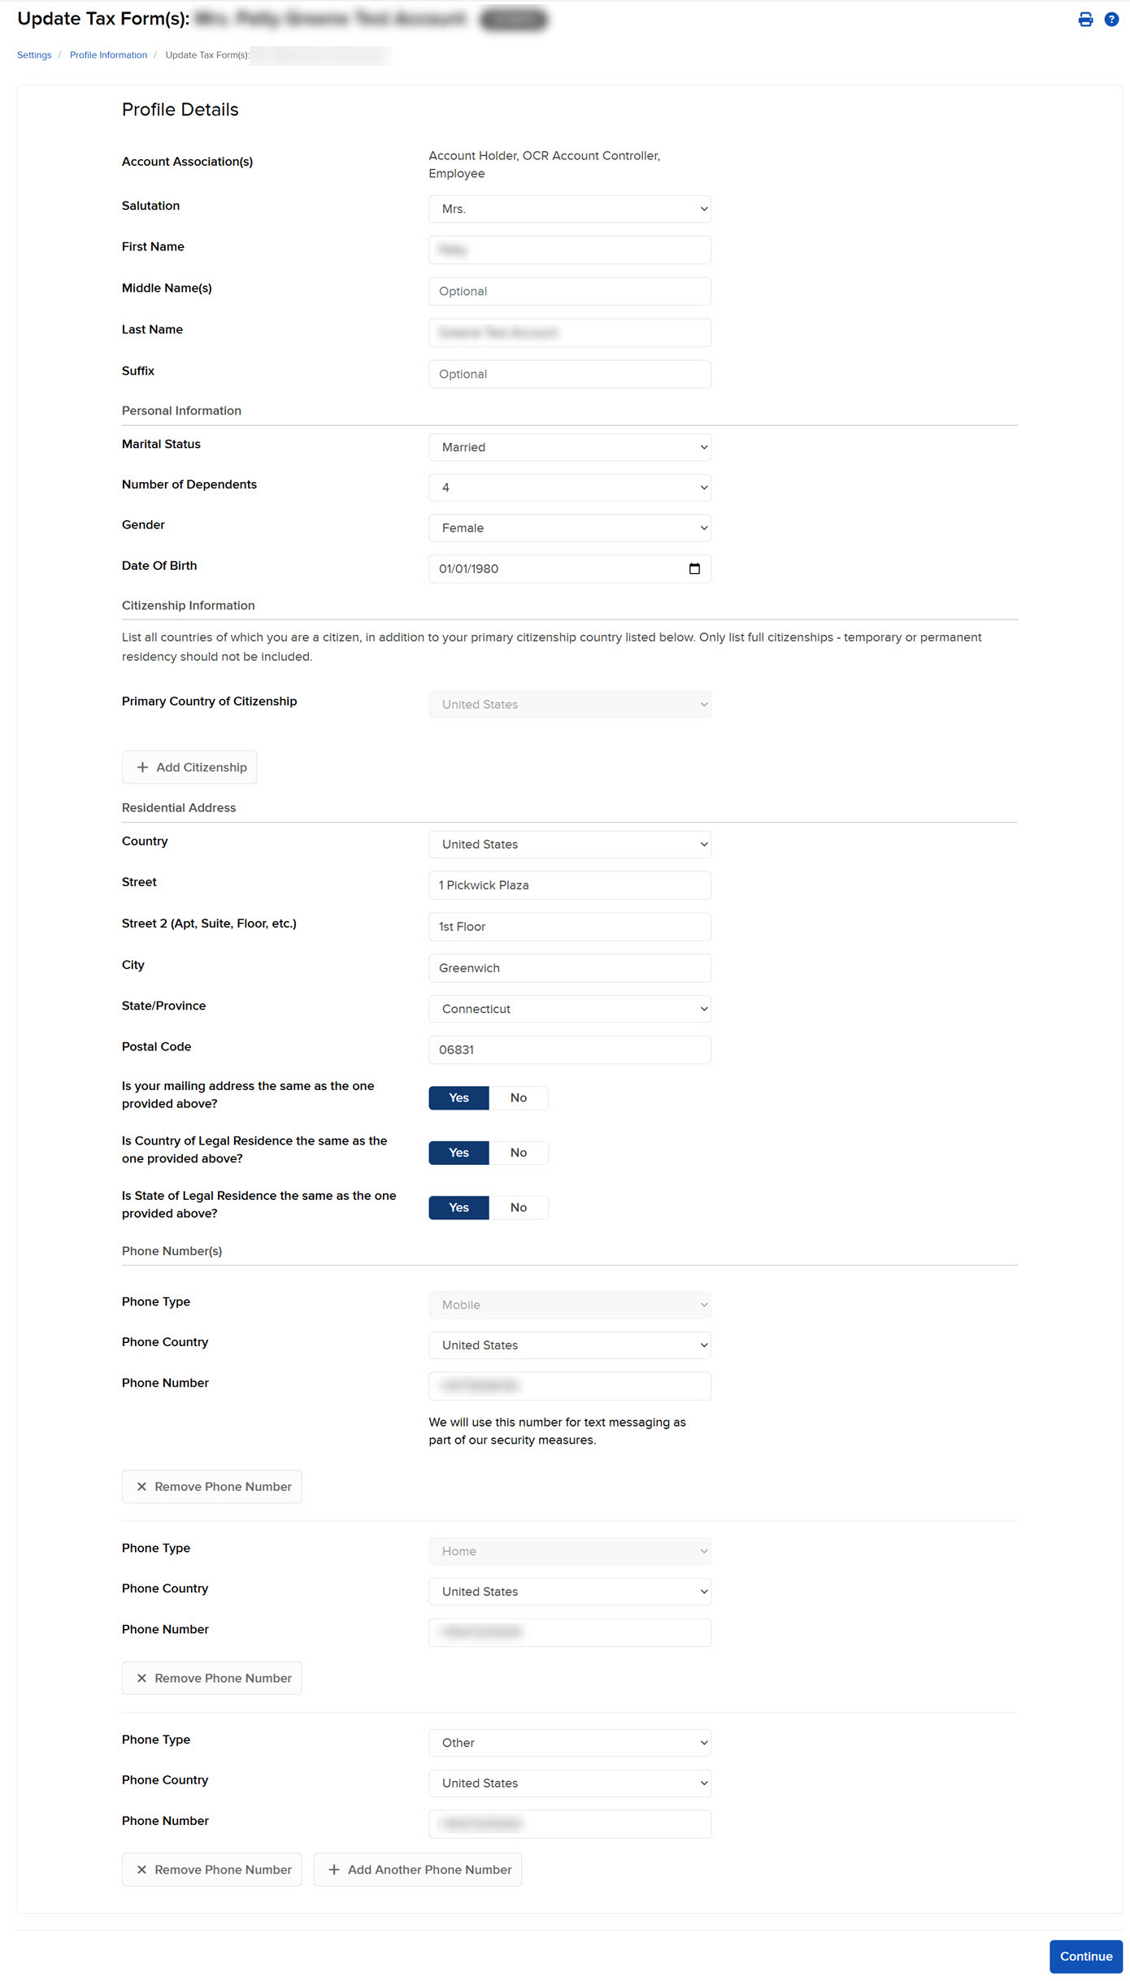Click the Postal Code input field
Image resolution: width=1130 pixels, height=1981 pixels.
(569, 1049)
